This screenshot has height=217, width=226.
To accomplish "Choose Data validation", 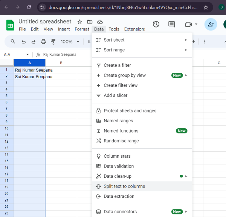I will click(x=142, y=166).
